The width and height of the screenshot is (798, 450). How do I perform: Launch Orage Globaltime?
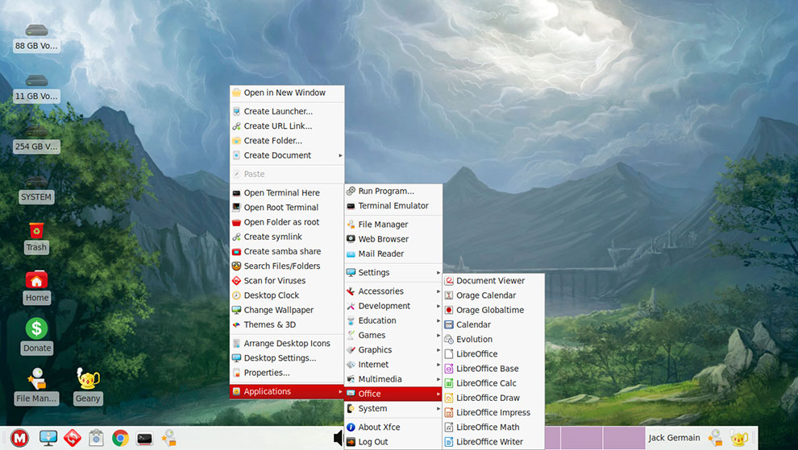tap(493, 310)
